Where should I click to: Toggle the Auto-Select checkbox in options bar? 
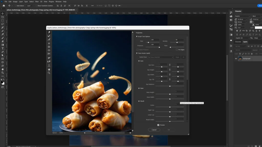pos(15,6)
